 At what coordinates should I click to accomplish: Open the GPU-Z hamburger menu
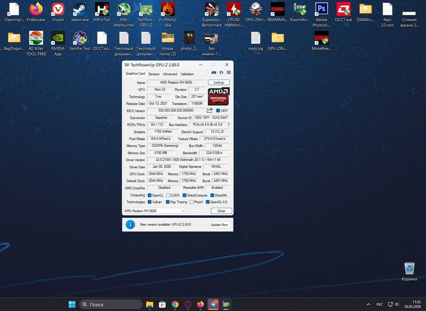tap(229, 72)
